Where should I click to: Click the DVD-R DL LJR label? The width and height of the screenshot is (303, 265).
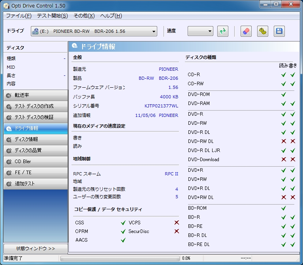[204, 150]
